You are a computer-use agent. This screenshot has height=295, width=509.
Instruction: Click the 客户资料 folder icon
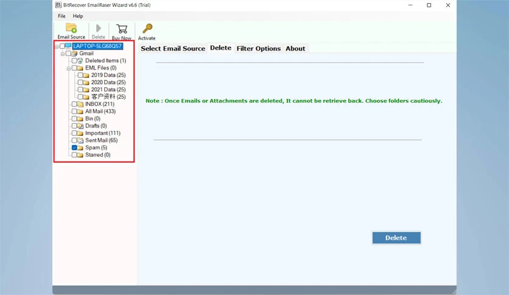[x=86, y=97]
